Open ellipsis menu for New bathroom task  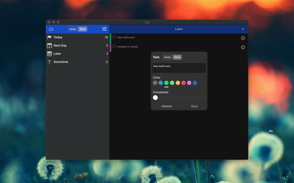(114, 37)
